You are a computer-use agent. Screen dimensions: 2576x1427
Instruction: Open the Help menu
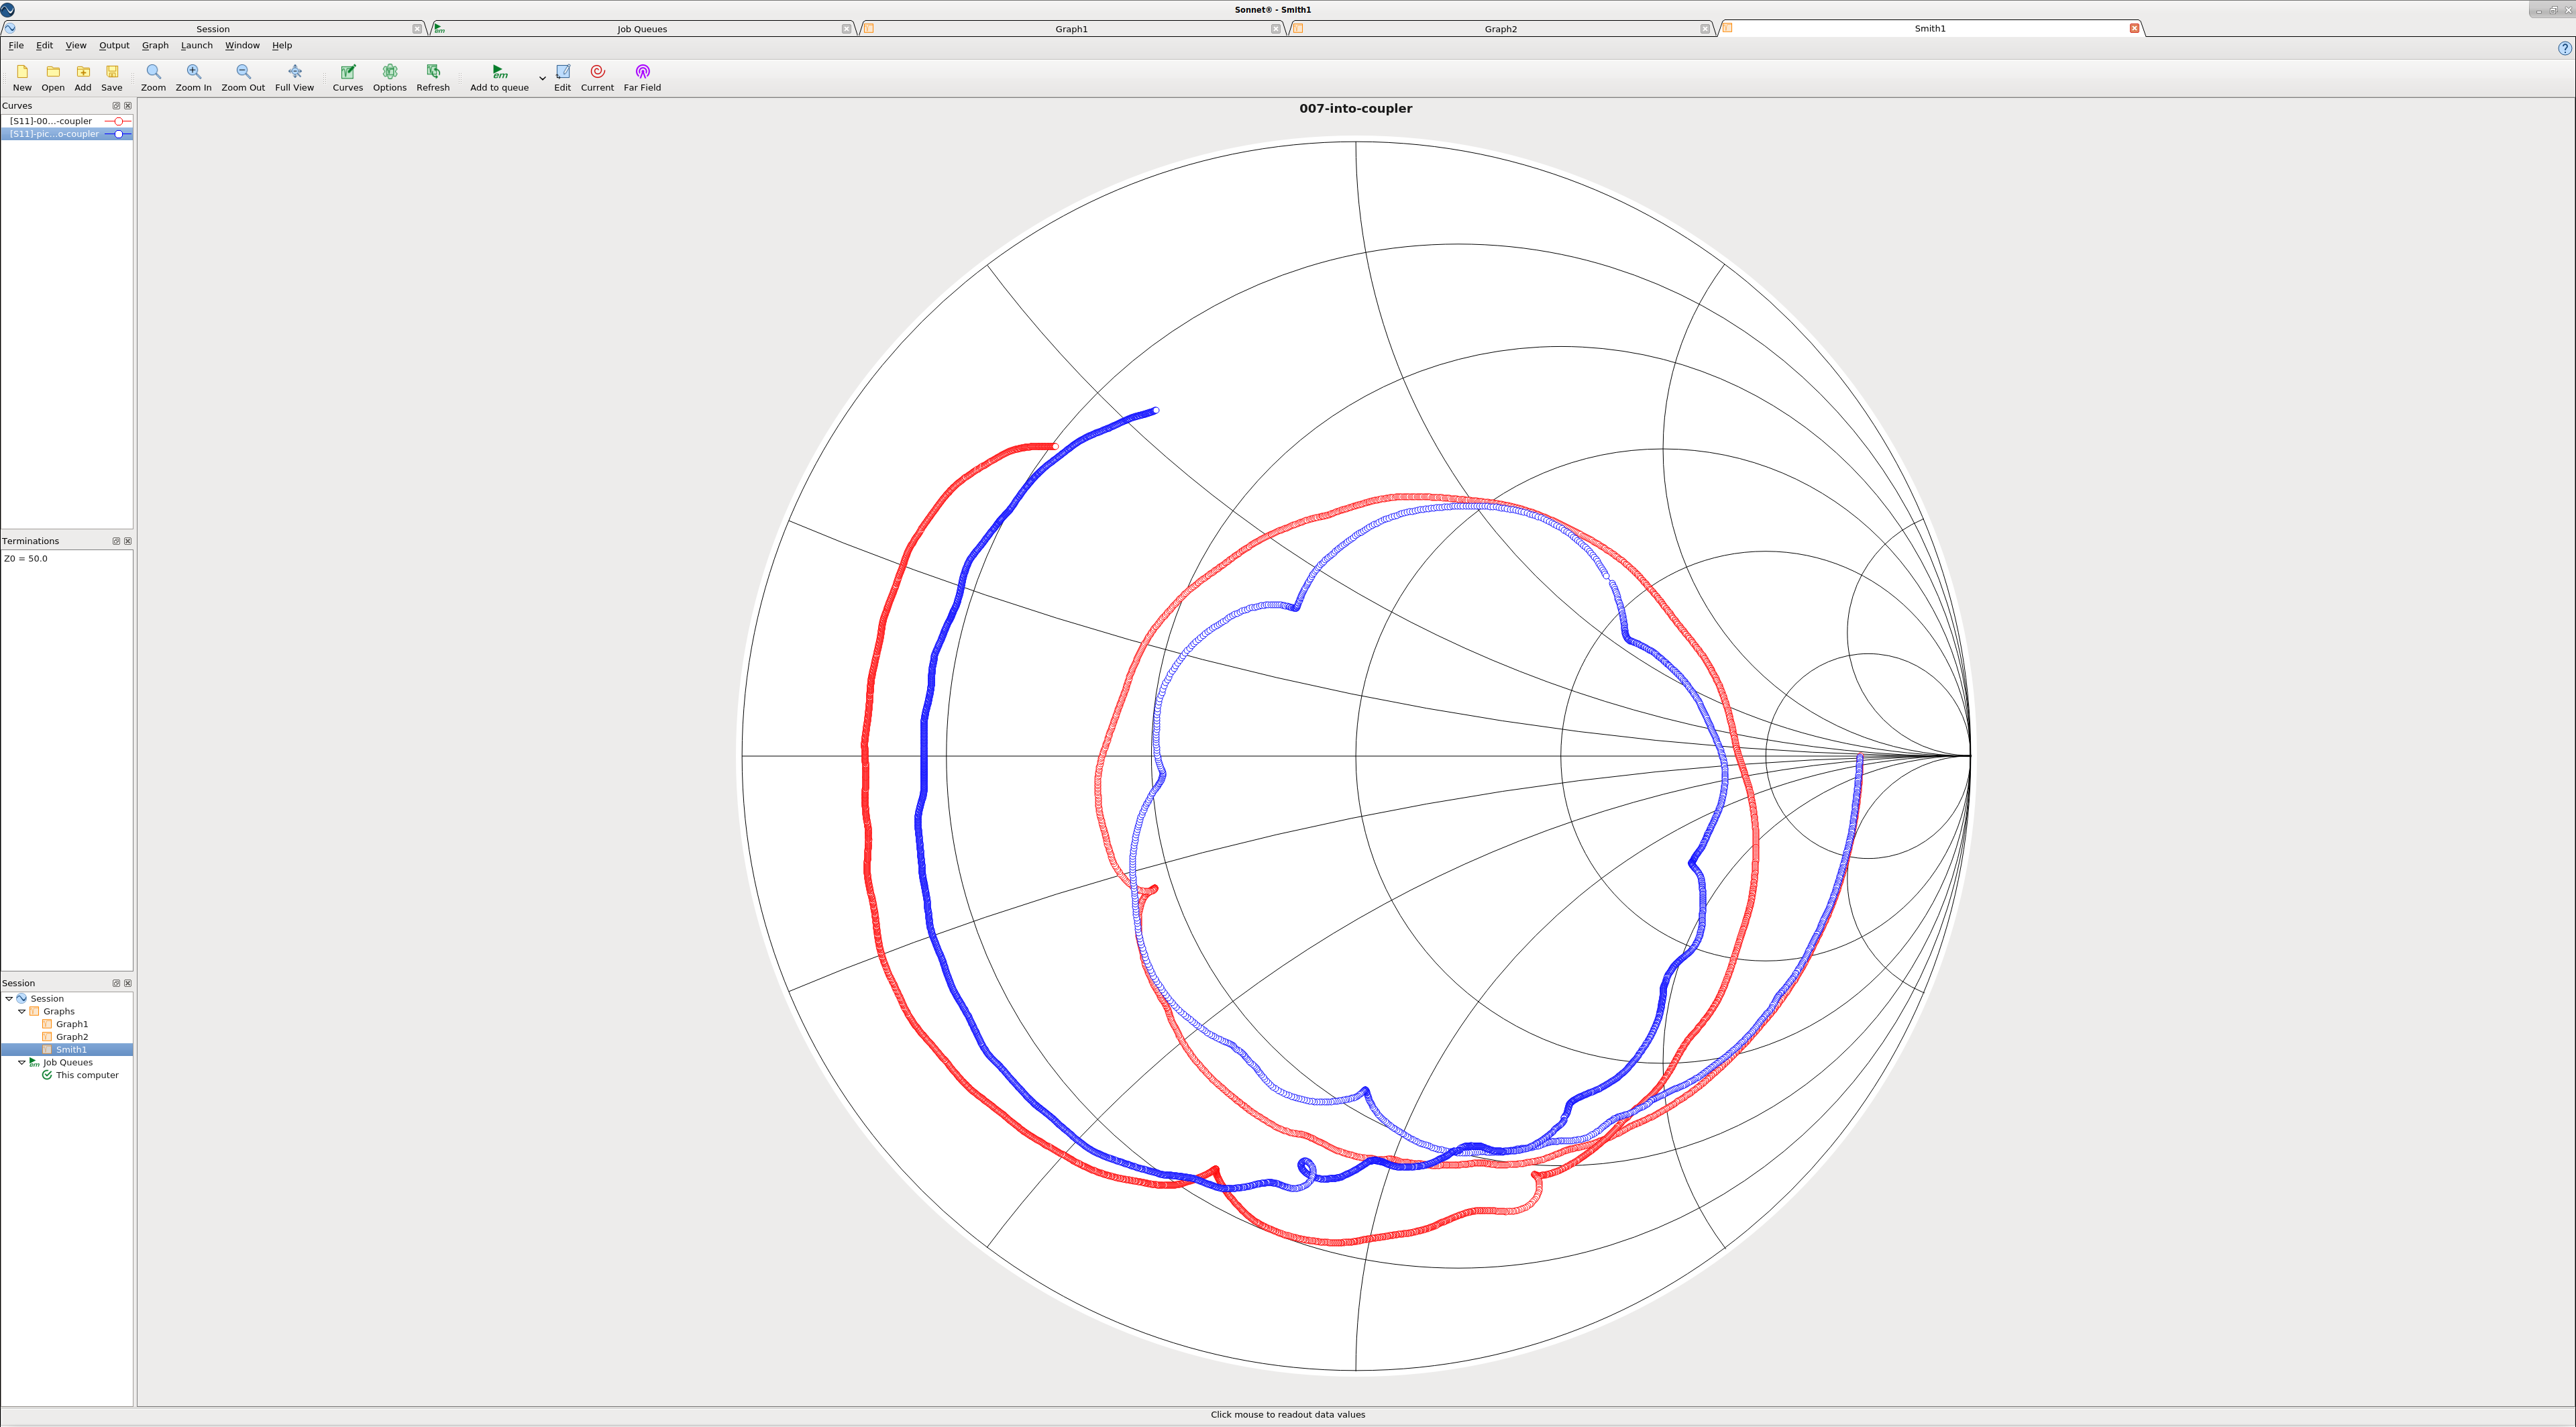[282, 45]
